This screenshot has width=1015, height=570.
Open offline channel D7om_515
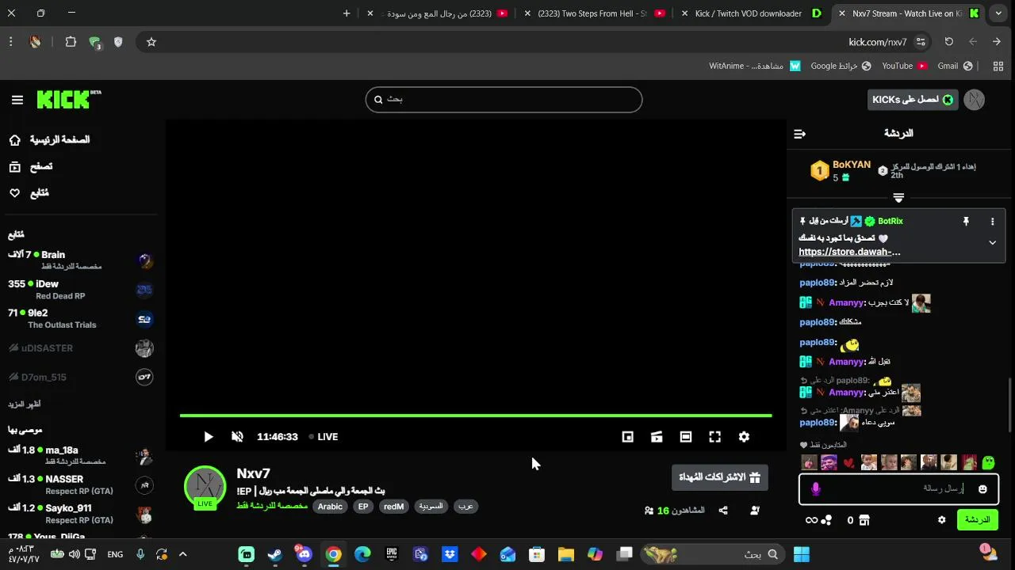point(79,378)
